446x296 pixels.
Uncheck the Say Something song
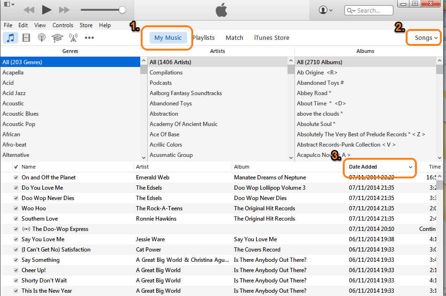point(16,260)
